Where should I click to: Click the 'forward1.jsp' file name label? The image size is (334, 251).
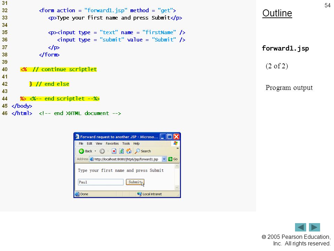point(285,48)
